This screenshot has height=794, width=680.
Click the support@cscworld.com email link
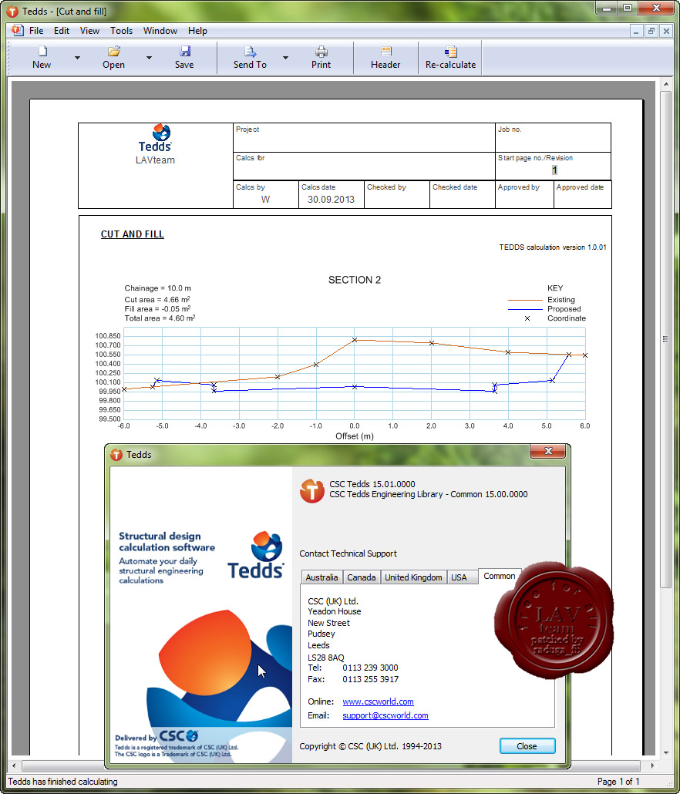coord(385,715)
